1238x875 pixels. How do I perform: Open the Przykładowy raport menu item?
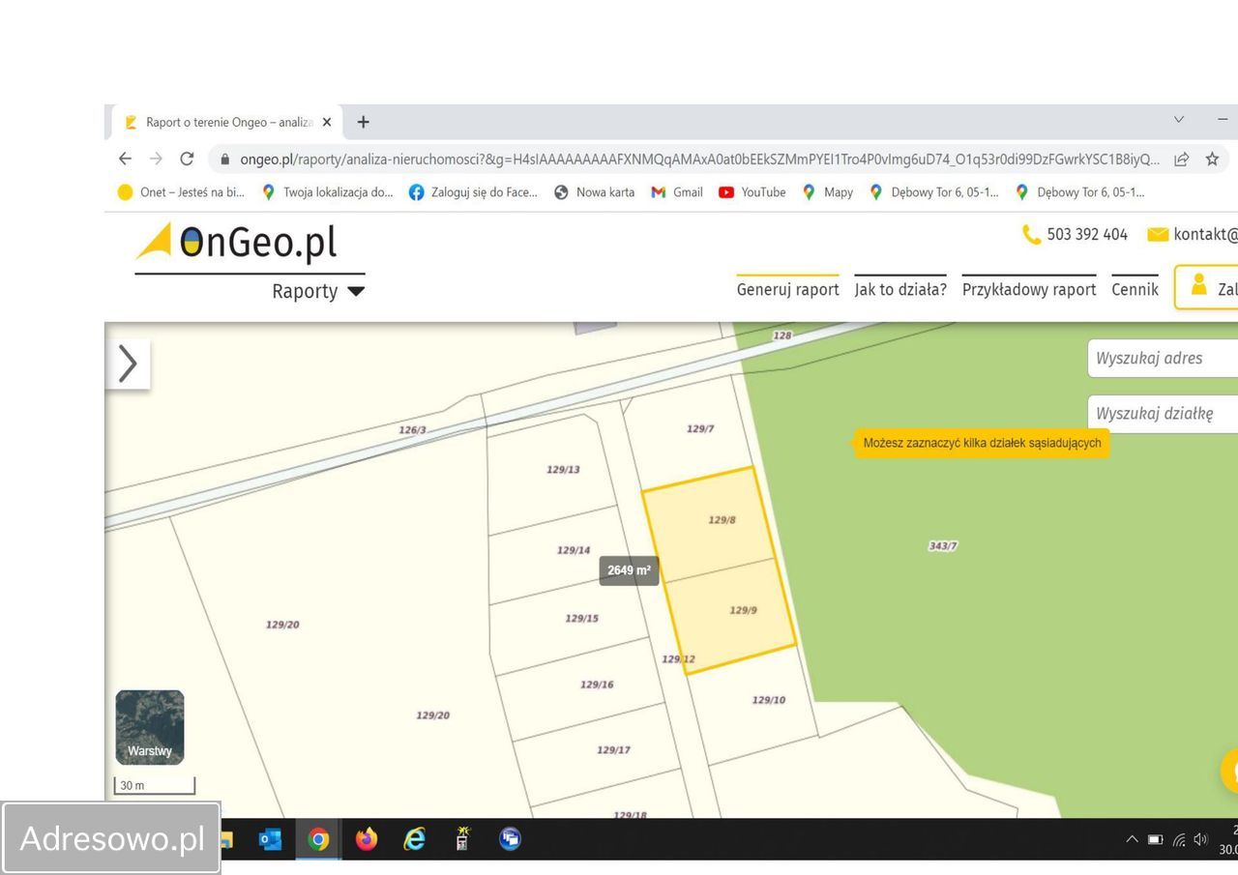1029,289
